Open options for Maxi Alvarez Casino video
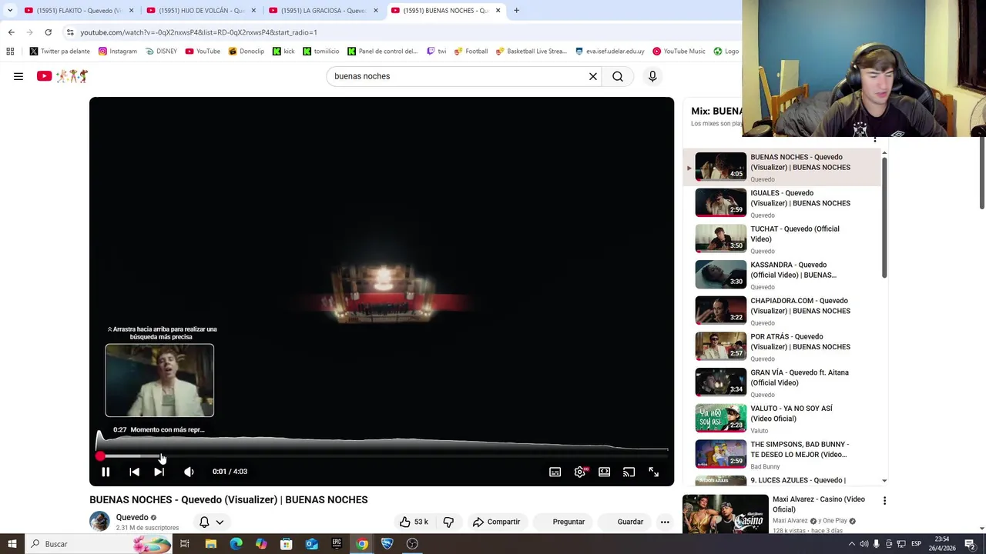 tap(884, 501)
